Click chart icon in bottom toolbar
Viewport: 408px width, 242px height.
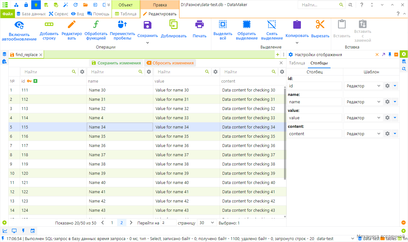coord(5,231)
